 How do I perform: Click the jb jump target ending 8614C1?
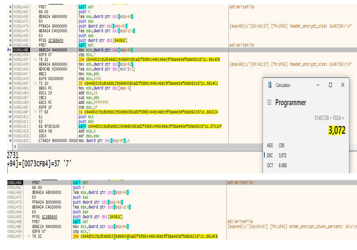point(151,83)
